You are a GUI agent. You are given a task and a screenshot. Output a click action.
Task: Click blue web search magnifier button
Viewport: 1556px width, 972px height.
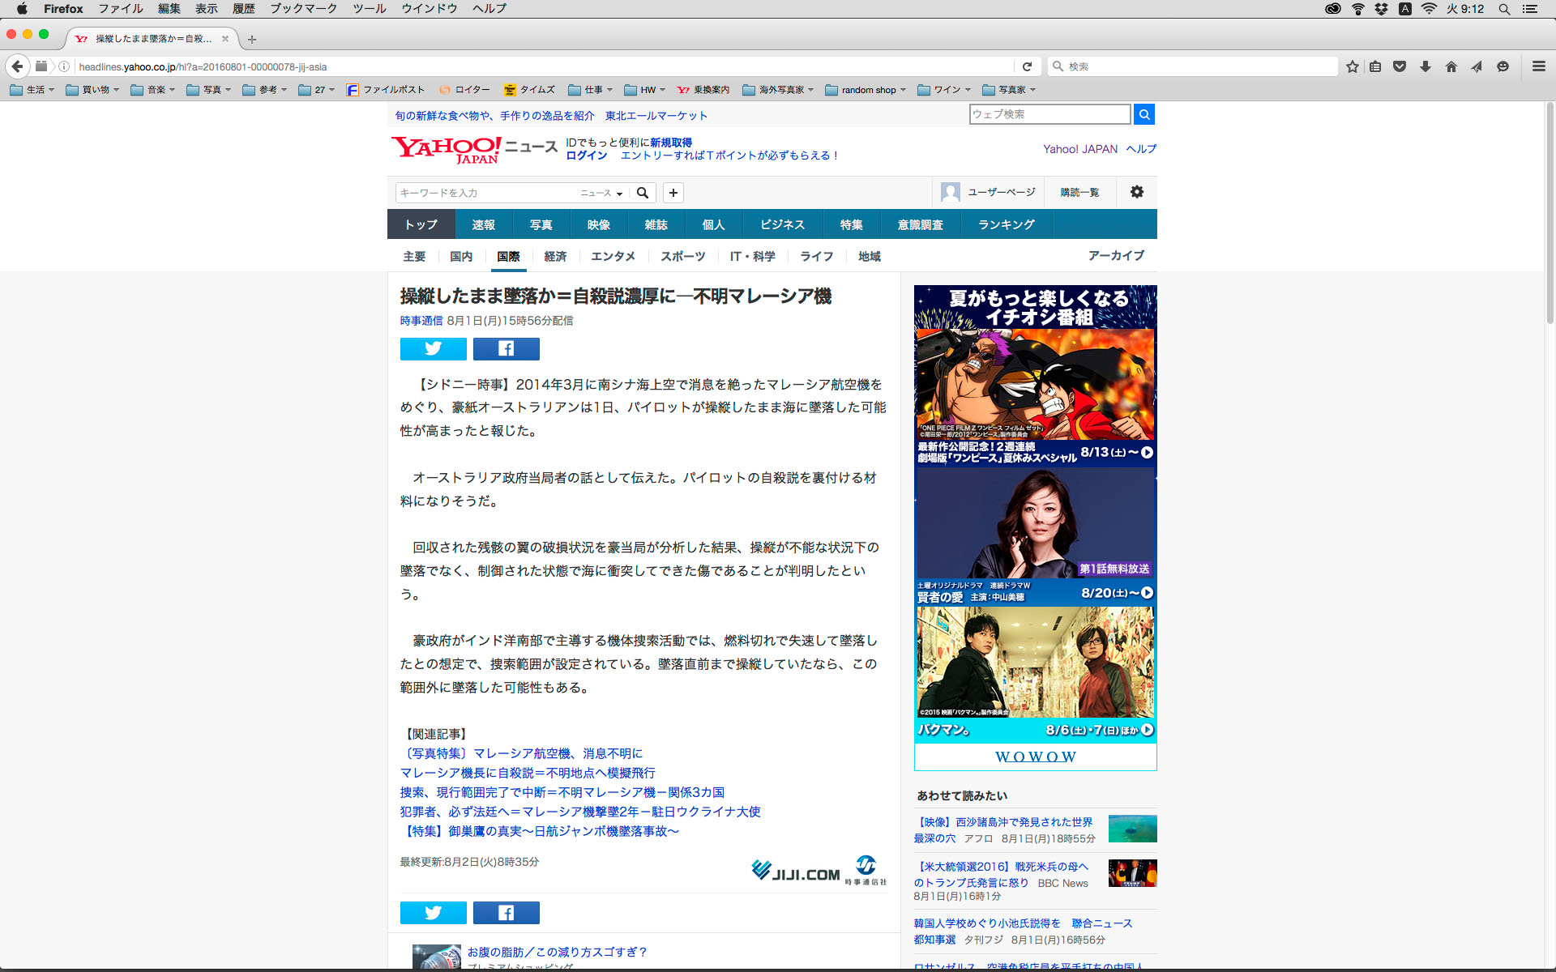tap(1143, 114)
